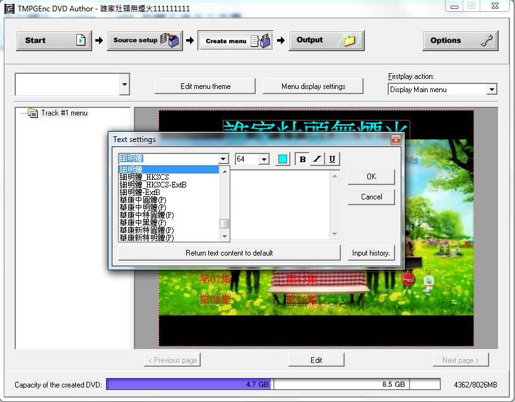Click the text area scroll up arrow

334,176
